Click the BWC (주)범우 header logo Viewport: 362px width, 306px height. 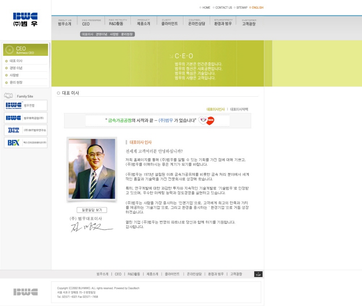point(25,20)
